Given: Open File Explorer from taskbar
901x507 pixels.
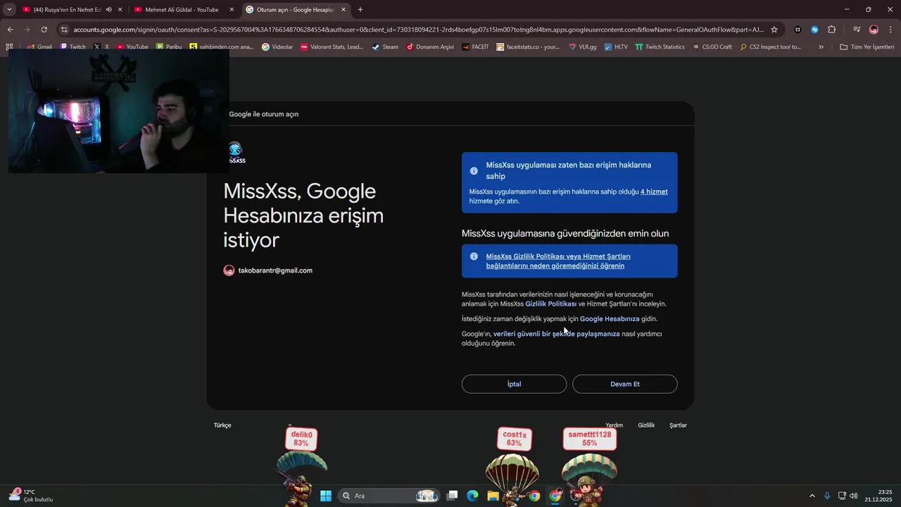Looking at the screenshot, I should [493, 496].
